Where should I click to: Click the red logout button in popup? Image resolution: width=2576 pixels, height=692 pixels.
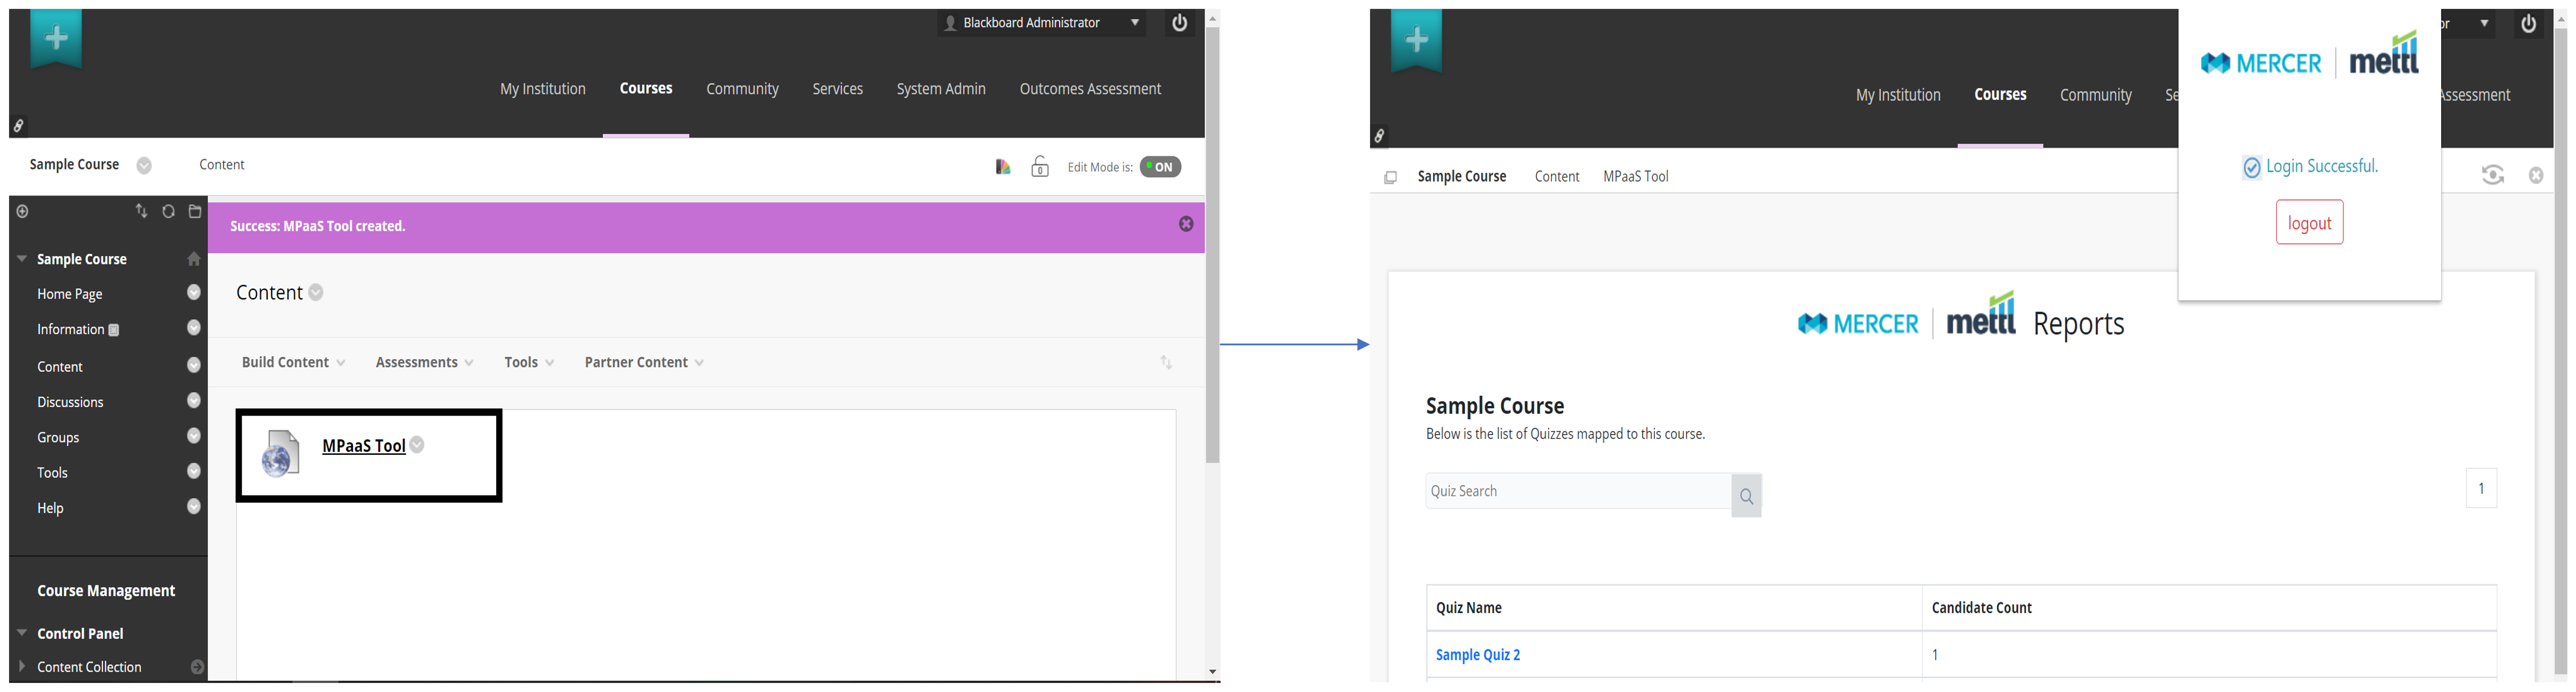point(2309,223)
